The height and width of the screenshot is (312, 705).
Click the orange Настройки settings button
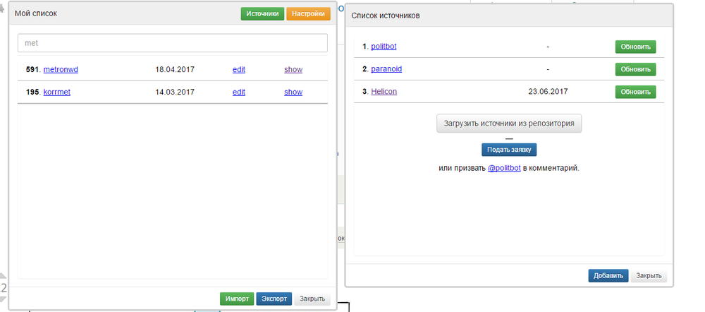(x=308, y=13)
